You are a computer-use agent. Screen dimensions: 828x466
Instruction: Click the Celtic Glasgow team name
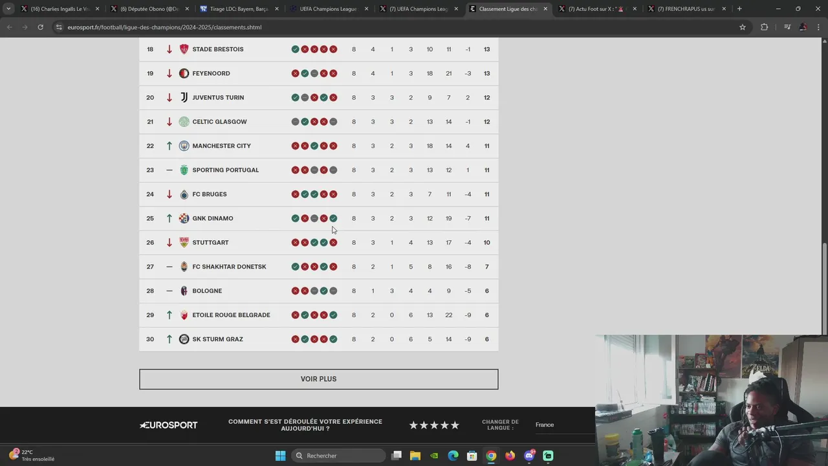point(219,122)
